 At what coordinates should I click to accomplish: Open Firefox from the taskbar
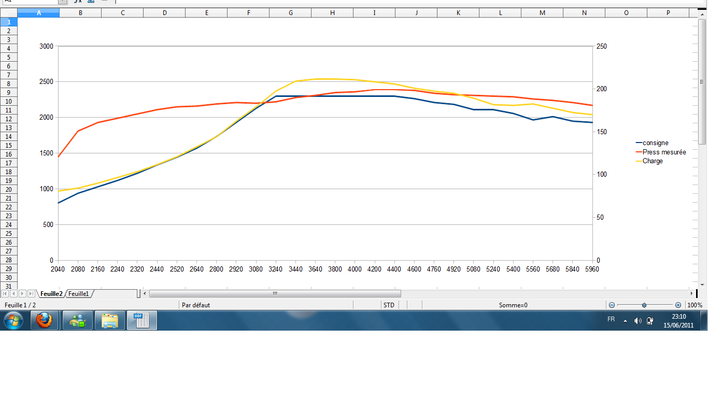tap(45, 321)
